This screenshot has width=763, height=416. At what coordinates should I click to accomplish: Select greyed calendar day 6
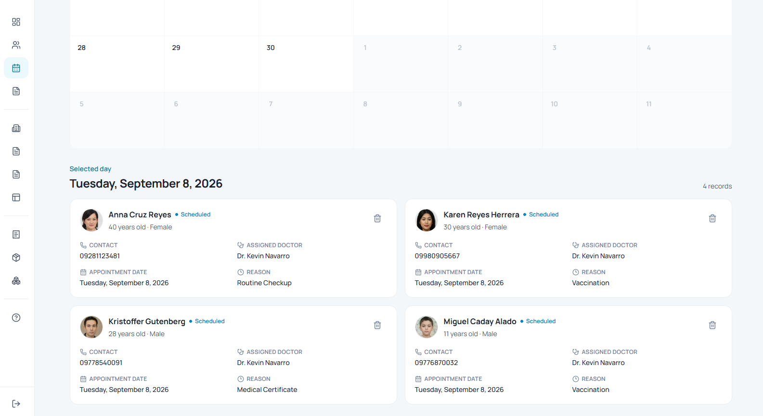point(211,120)
